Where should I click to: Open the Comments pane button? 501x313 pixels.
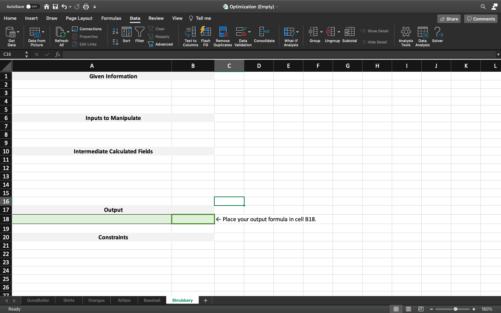click(x=480, y=19)
